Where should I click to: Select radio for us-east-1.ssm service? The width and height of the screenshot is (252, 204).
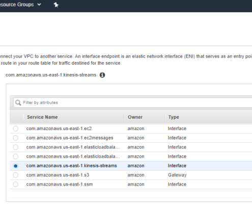(x=16, y=184)
